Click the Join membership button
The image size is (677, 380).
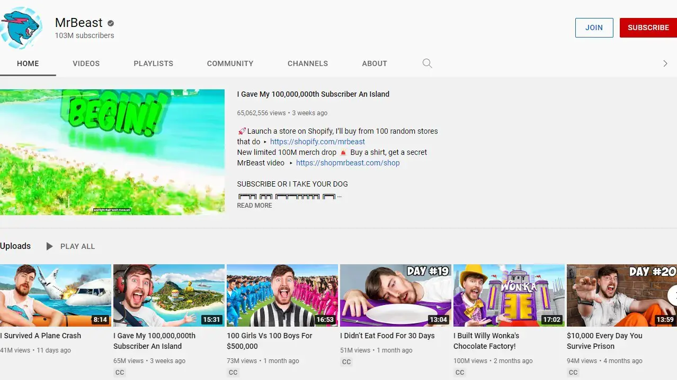click(x=594, y=27)
